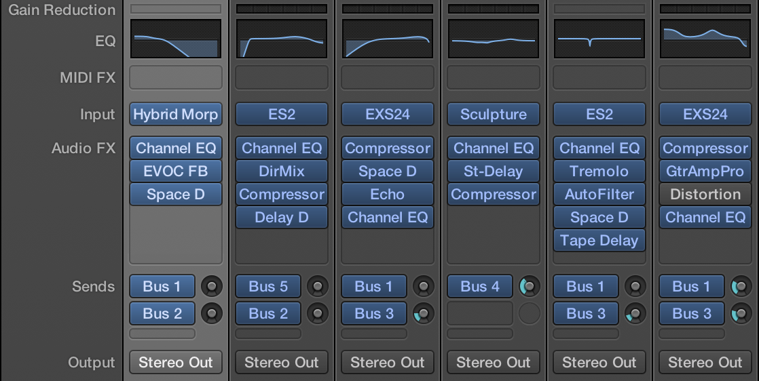Open EXS24 instrument on the GtrAmpPro strip
Image resolution: width=759 pixels, height=381 pixels.
tap(705, 114)
